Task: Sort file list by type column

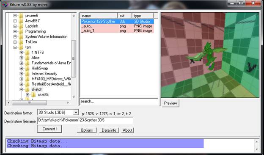Action: (143, 16)
